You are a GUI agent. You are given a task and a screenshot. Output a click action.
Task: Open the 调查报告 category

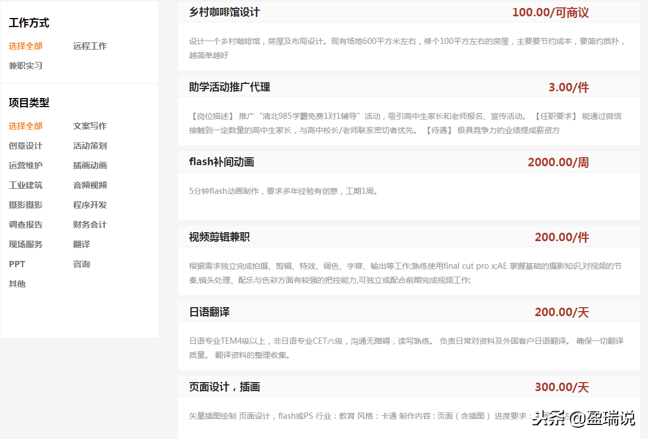coord(25,224)
